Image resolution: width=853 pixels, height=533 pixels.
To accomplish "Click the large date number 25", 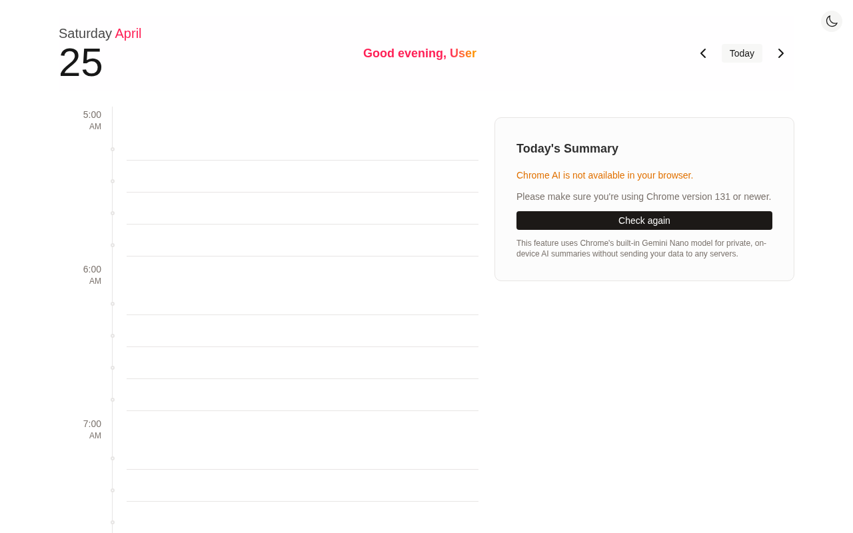I will [x=81, y=63].
